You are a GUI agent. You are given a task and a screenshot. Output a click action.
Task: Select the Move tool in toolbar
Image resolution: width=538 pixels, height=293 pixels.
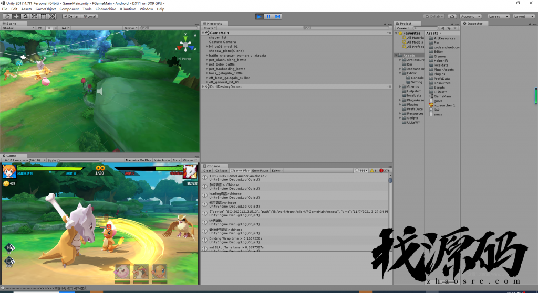16,16
